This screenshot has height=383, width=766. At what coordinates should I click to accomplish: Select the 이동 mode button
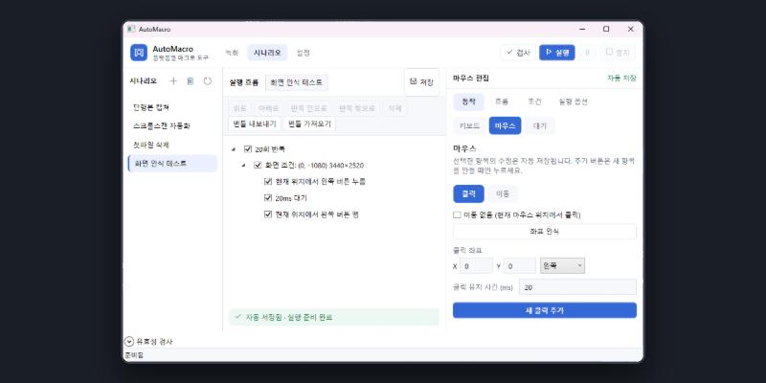(x=503, y=194)
